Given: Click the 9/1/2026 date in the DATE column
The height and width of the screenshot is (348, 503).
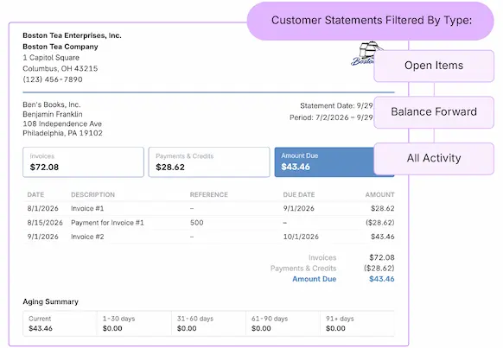Looking at the screenshot, I should tap(42, 237).
